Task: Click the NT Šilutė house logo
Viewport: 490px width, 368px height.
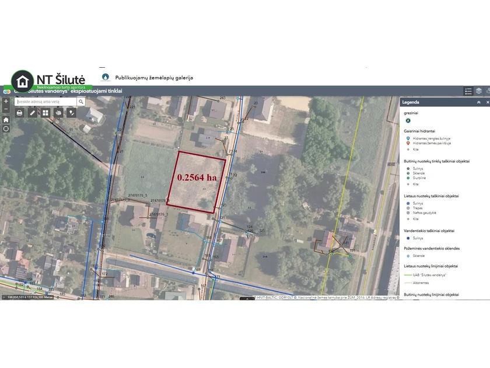Action: pyautogui.click(x=23, y=81)
